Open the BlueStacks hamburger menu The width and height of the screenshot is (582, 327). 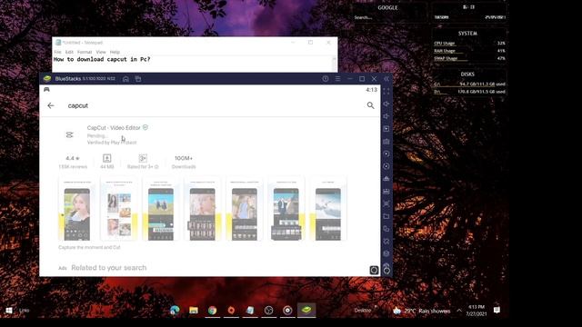click(x=337, y=79)
